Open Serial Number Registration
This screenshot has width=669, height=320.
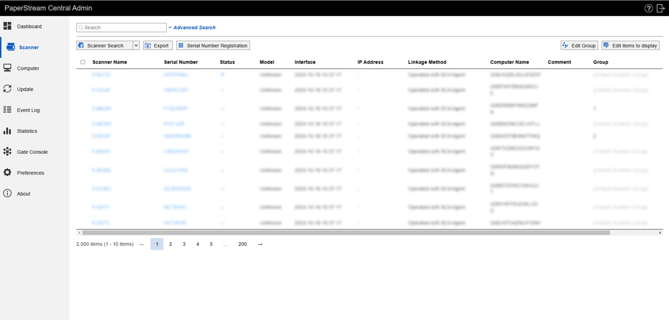tap(213, 46)
